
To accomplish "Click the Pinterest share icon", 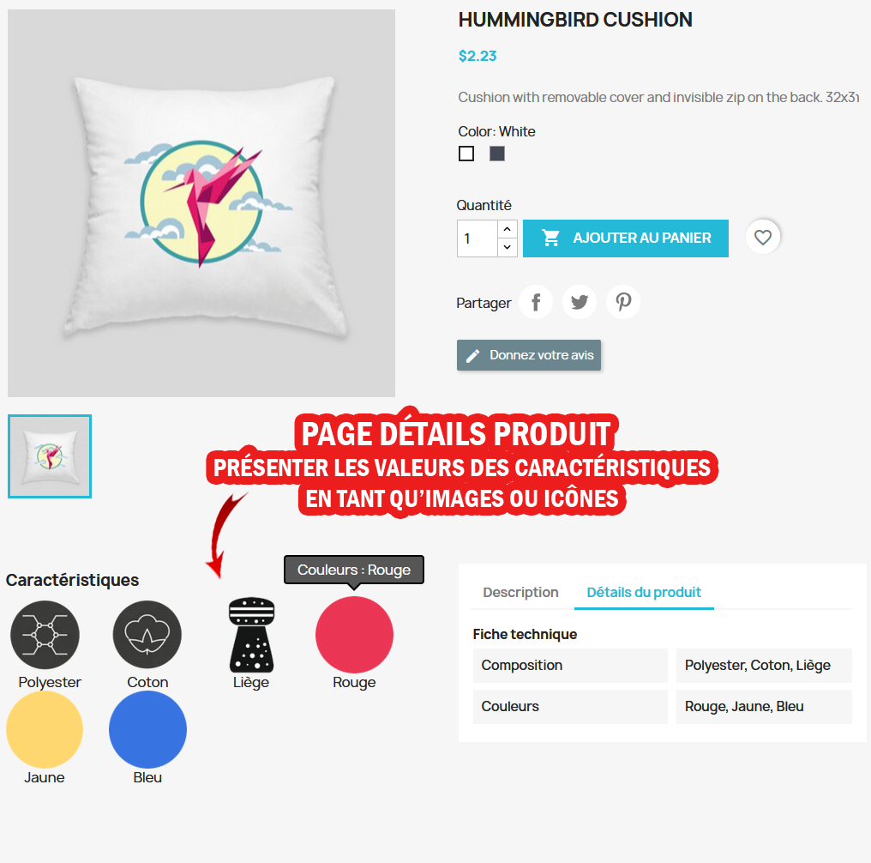I will 622,302.
